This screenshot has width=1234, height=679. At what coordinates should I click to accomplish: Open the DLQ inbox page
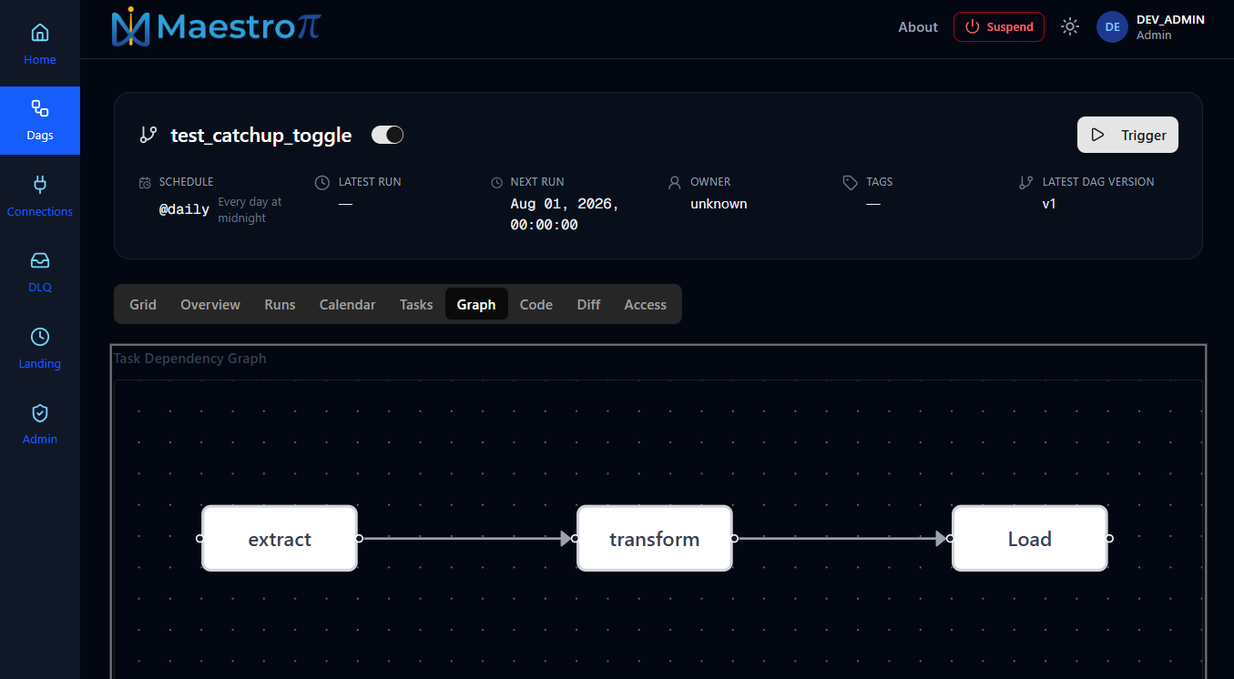40,272
